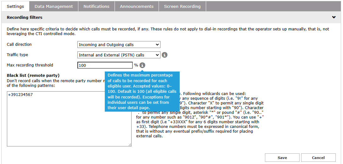343x164 pixels.
Task: Open the Data Management tab
Action: pos(54,6)
